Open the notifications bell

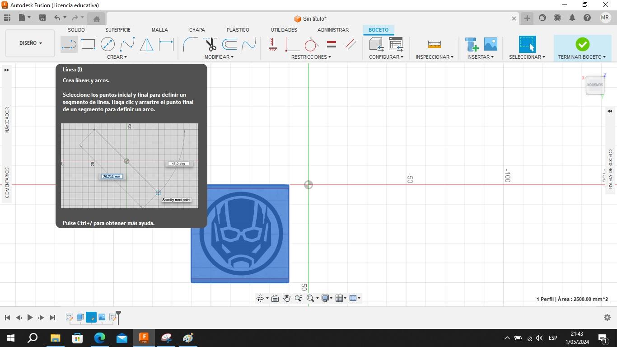[572, 18]
